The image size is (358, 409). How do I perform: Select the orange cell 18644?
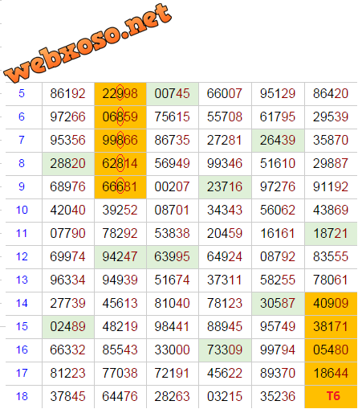click(x=331, y=373)
